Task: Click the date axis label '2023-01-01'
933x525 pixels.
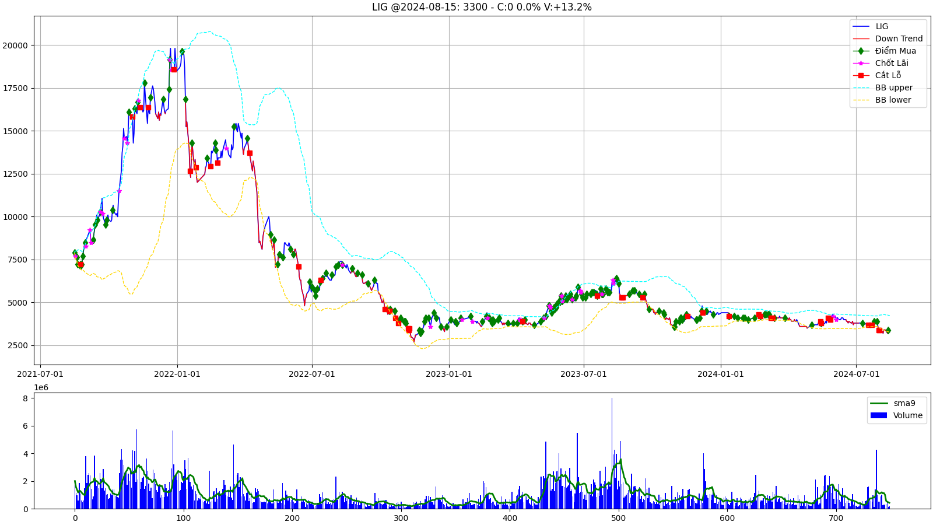Action: (x=449, y=374)
